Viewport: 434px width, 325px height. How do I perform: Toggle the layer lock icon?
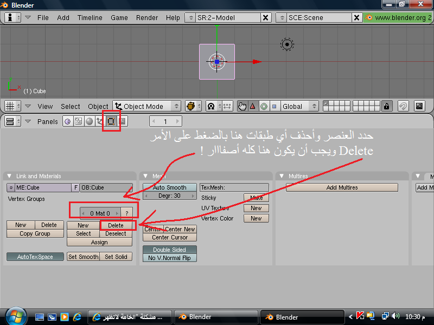(387, 106)
